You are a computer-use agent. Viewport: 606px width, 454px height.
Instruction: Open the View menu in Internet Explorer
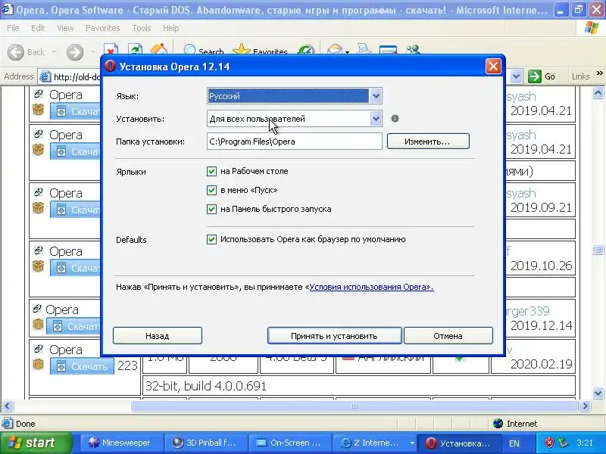[65, 28]
